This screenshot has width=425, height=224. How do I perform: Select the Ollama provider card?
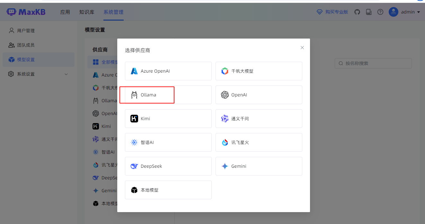click(168, 95)
